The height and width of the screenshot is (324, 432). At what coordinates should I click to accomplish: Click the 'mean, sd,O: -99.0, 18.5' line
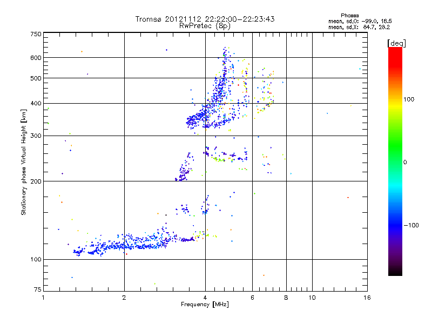coord(360,21)
